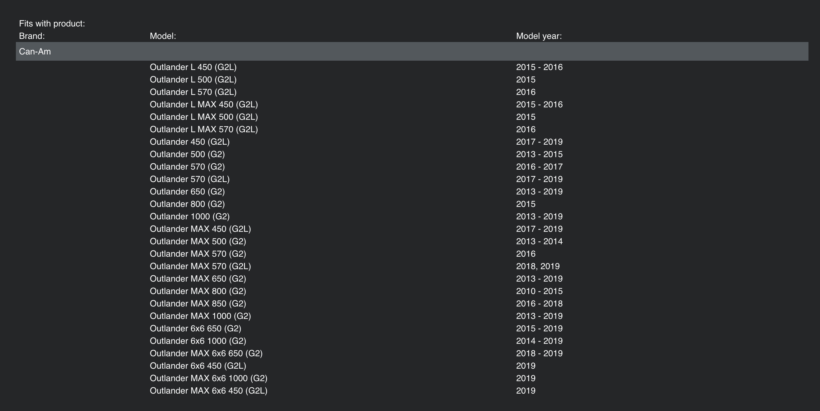
Task: Select 'Outlander L MAX 450 (G2L)' model
Action: [x=204, y=104]
